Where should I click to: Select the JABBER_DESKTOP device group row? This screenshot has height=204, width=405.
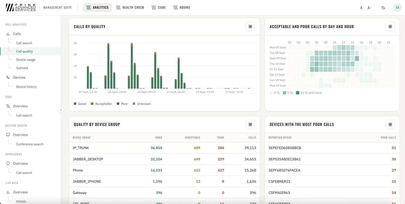coord(164,159)
